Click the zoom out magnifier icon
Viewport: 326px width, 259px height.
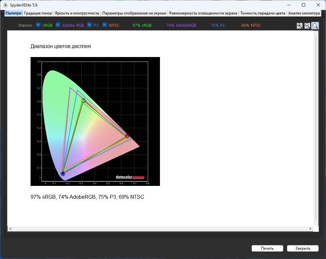click(307, 25)
